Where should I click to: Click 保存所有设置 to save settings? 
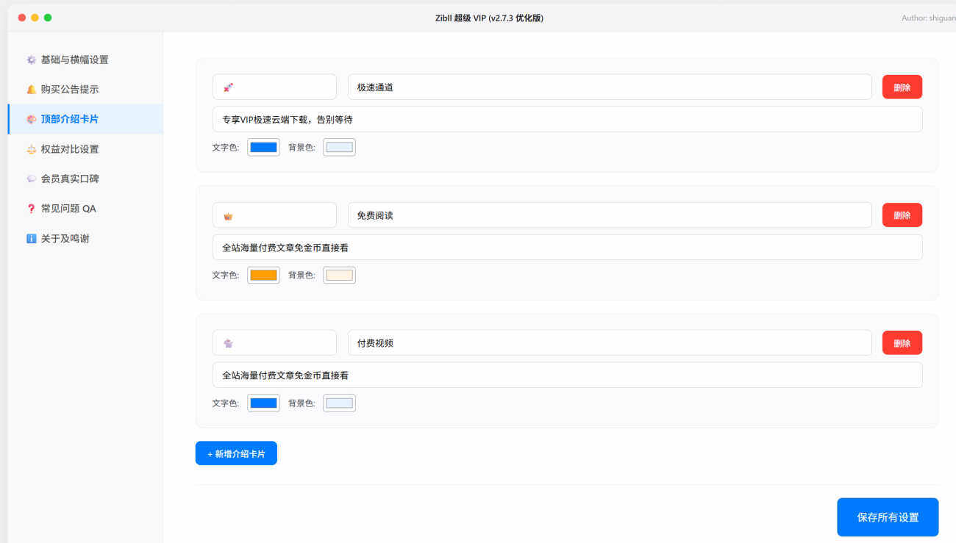(x=888, y=517)
